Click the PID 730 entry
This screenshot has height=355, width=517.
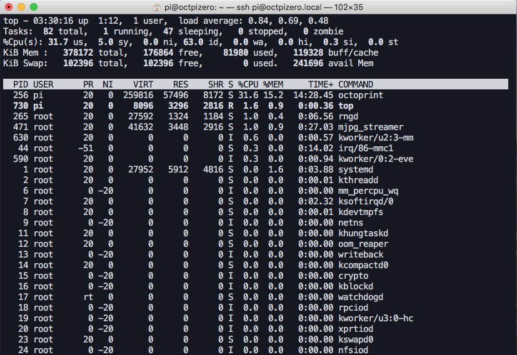pyautogui.click(x=21, y=106)
